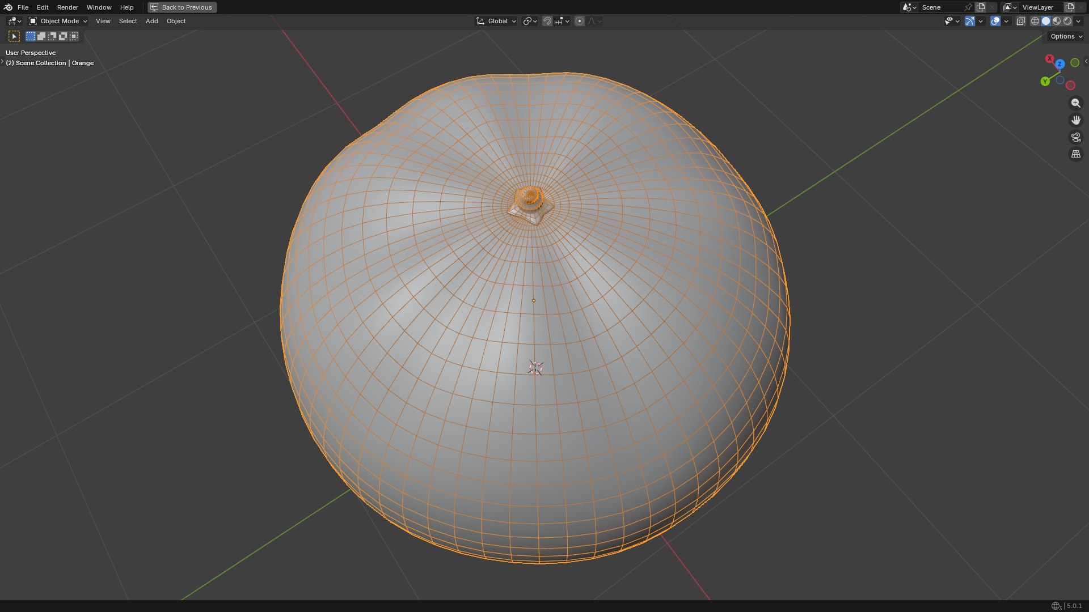Open the Help menu
Screen dimensions: 1089x612
tap(126, 7)
